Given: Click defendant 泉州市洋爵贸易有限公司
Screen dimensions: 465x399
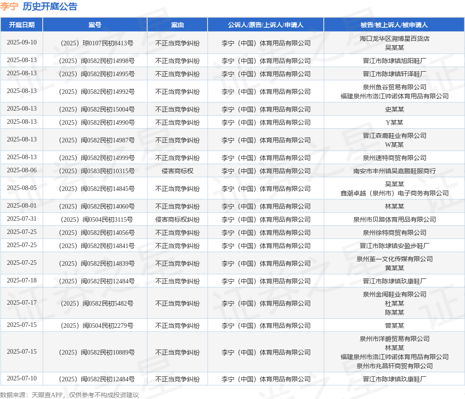Looking at the screenshot, I should pos(395,339).
